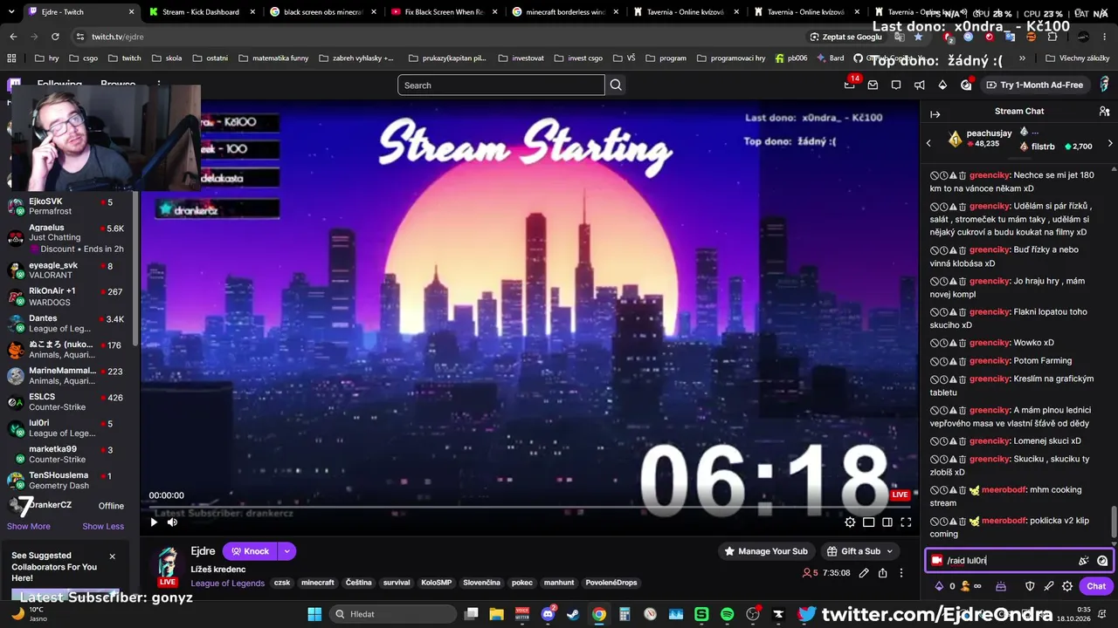Screen dimensions: 1118x628
Task: Click the chat scrollbar
Action: 1113,523
